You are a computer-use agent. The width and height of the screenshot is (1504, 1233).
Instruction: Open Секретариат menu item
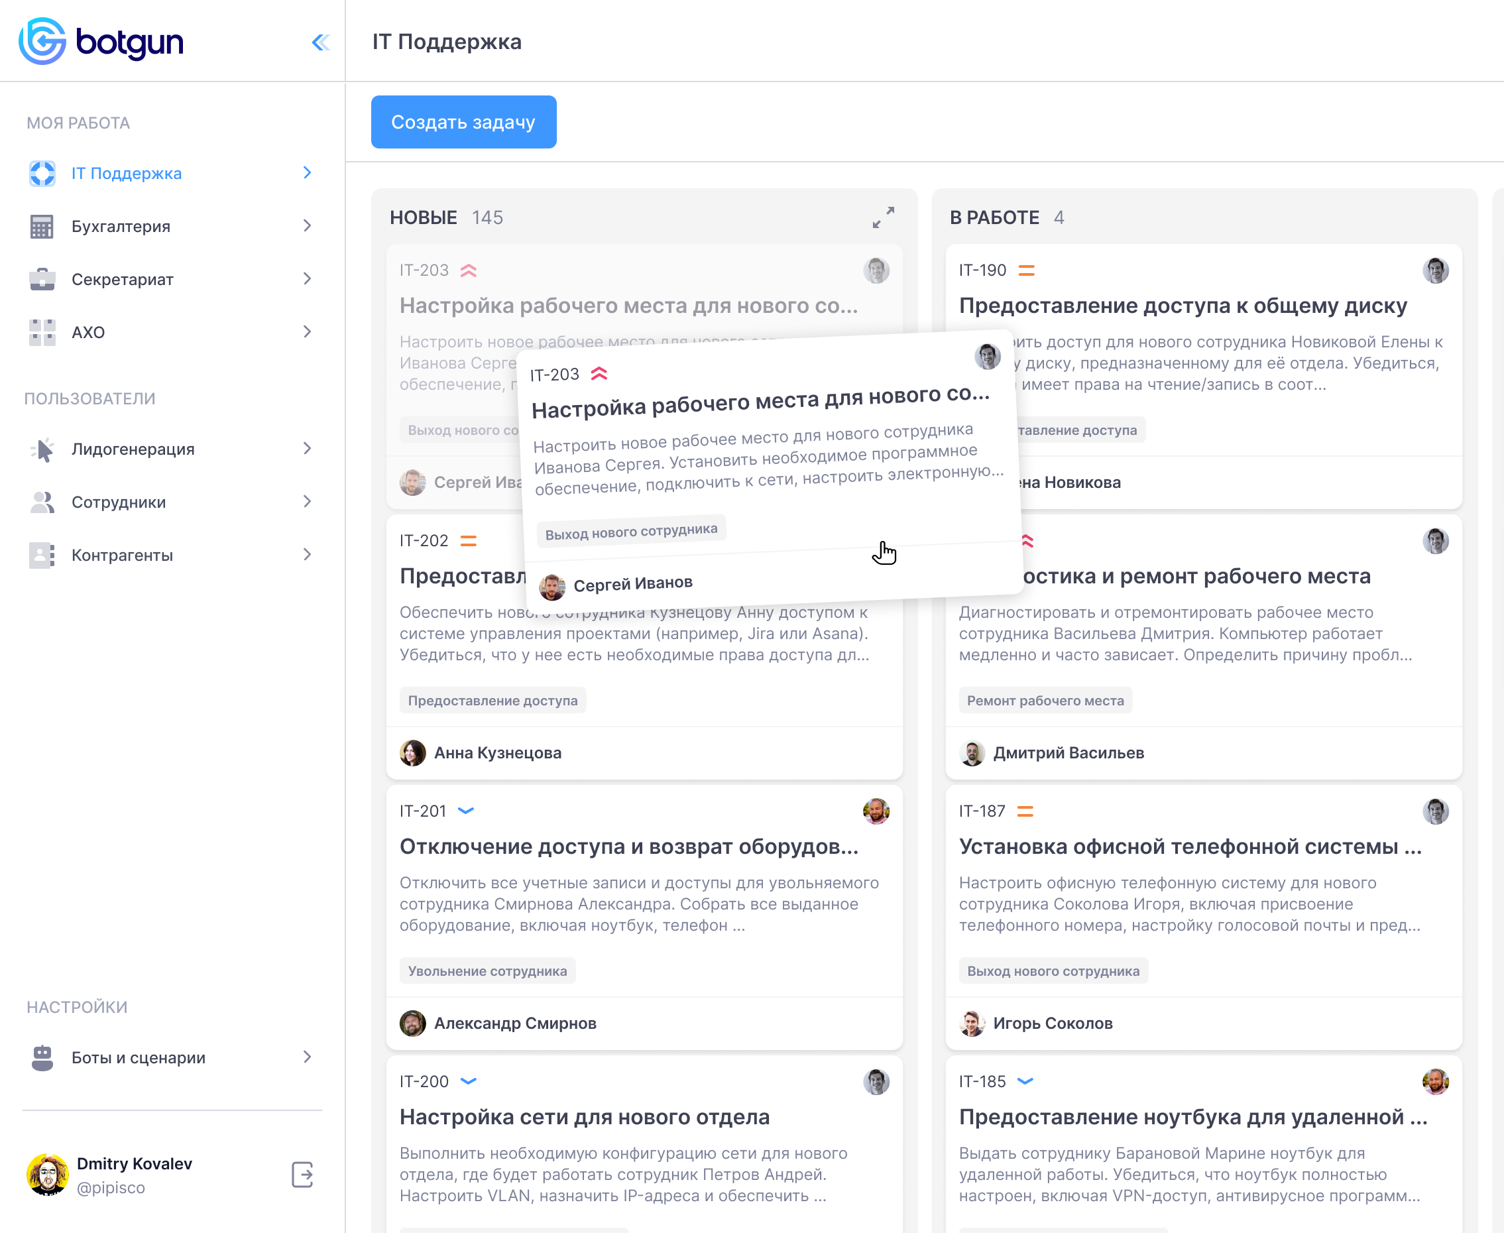click(172, 279)
